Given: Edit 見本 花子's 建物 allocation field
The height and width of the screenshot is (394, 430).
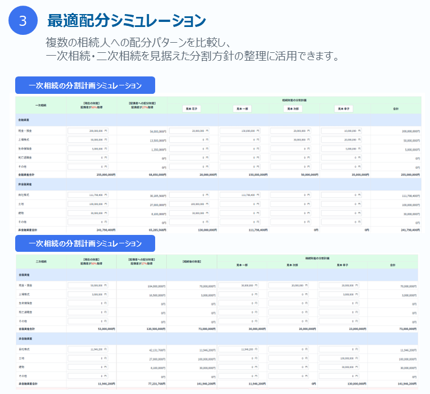Looking at the screenshot, I should (189, 213).
